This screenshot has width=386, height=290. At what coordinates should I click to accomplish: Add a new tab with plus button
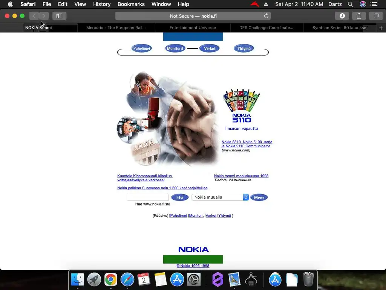coord(381,28)
